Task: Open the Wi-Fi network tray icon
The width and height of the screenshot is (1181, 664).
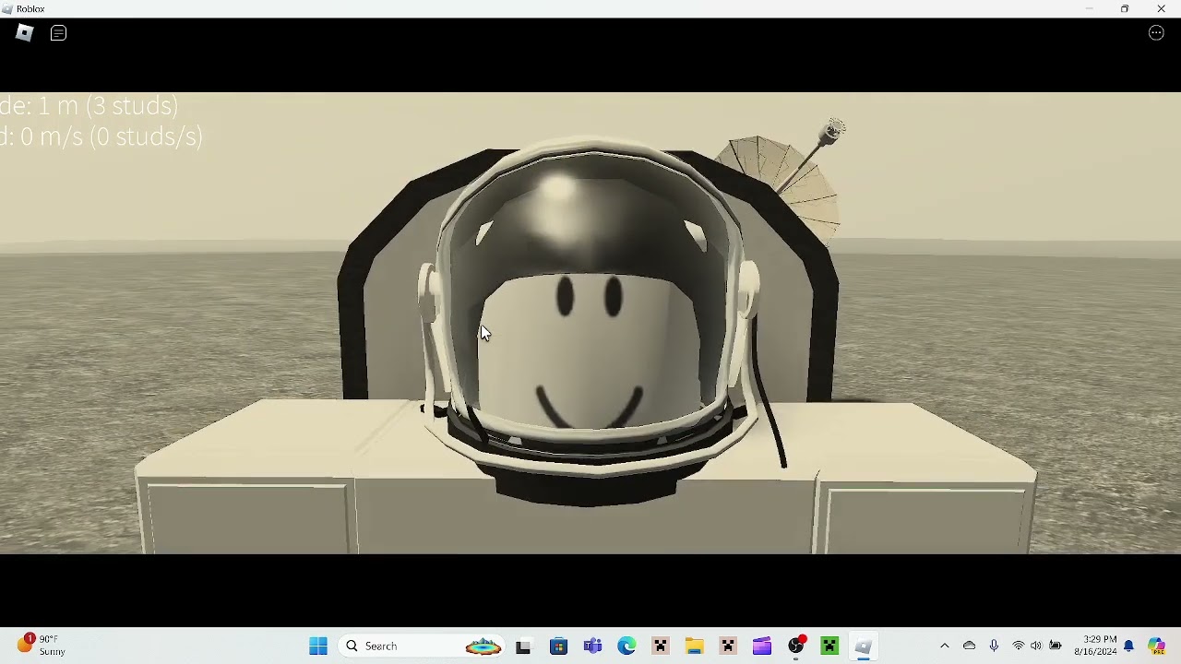Action: tap(1019, 646)
